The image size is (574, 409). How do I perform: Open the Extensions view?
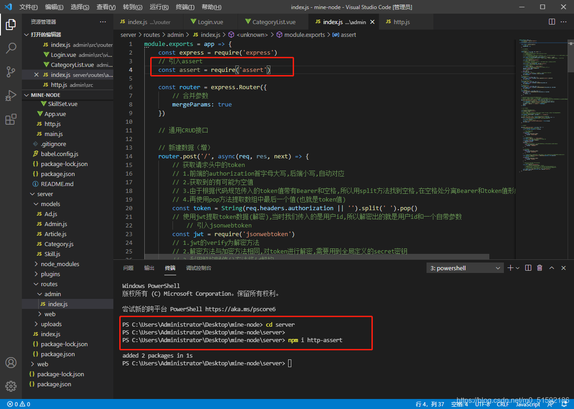[11, 119]
